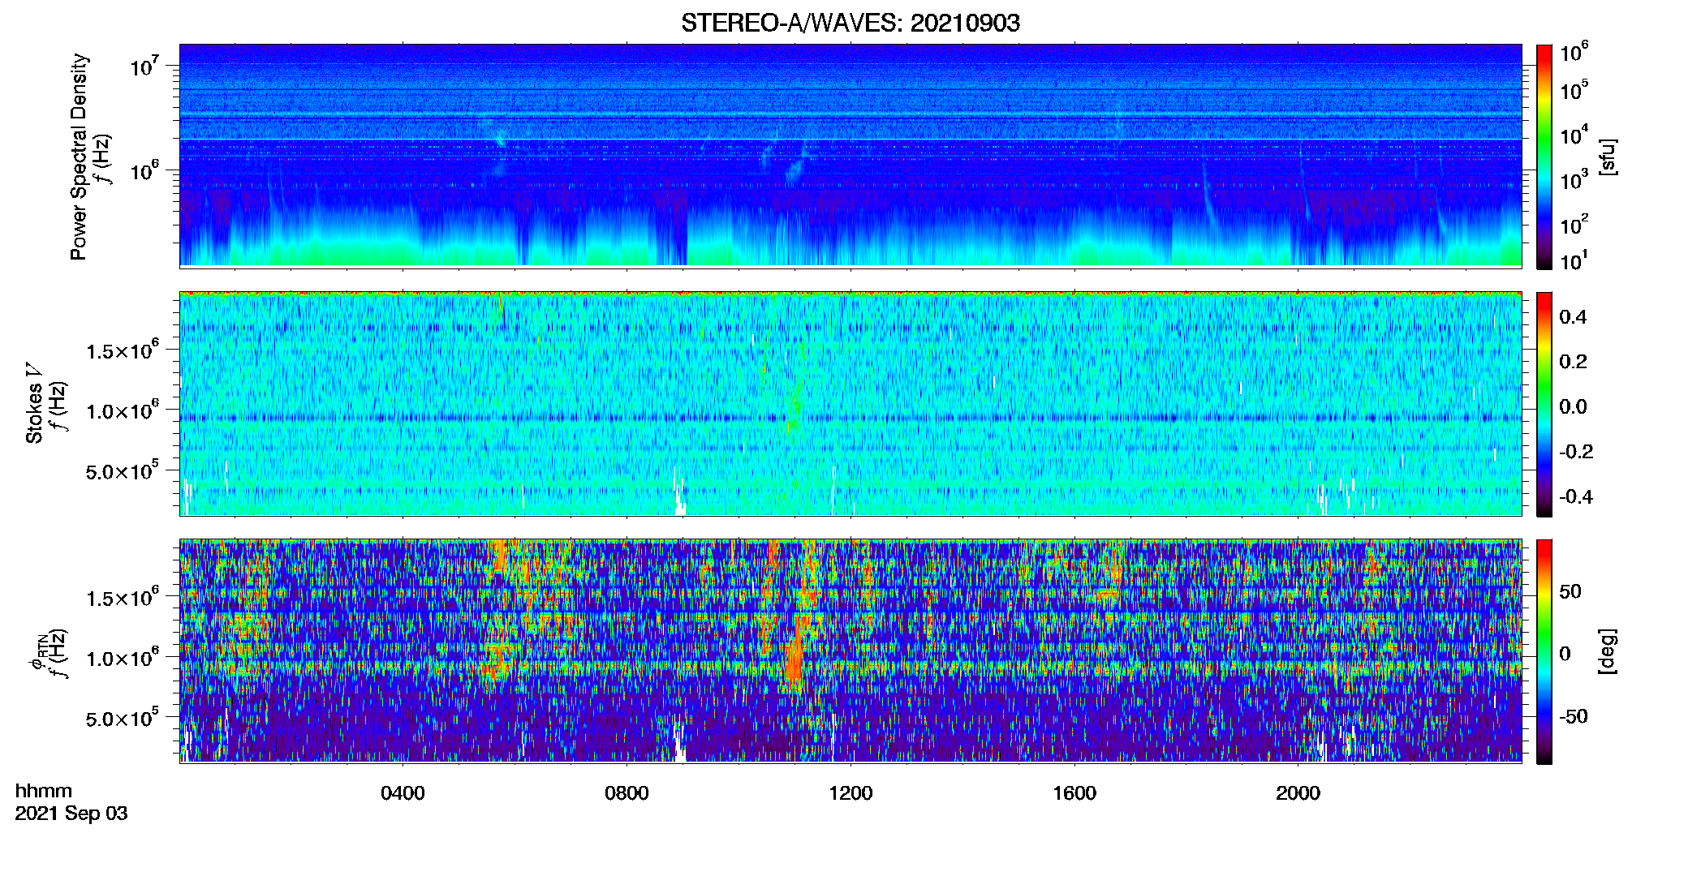Click the 0.0 value on Stokes color bar
This screenshot has width=1701, height=876.
pos(1573,406)
